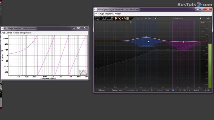Open the Plugin menu in Plugin Analyser
214x120 pixels.
pos(102,14)
